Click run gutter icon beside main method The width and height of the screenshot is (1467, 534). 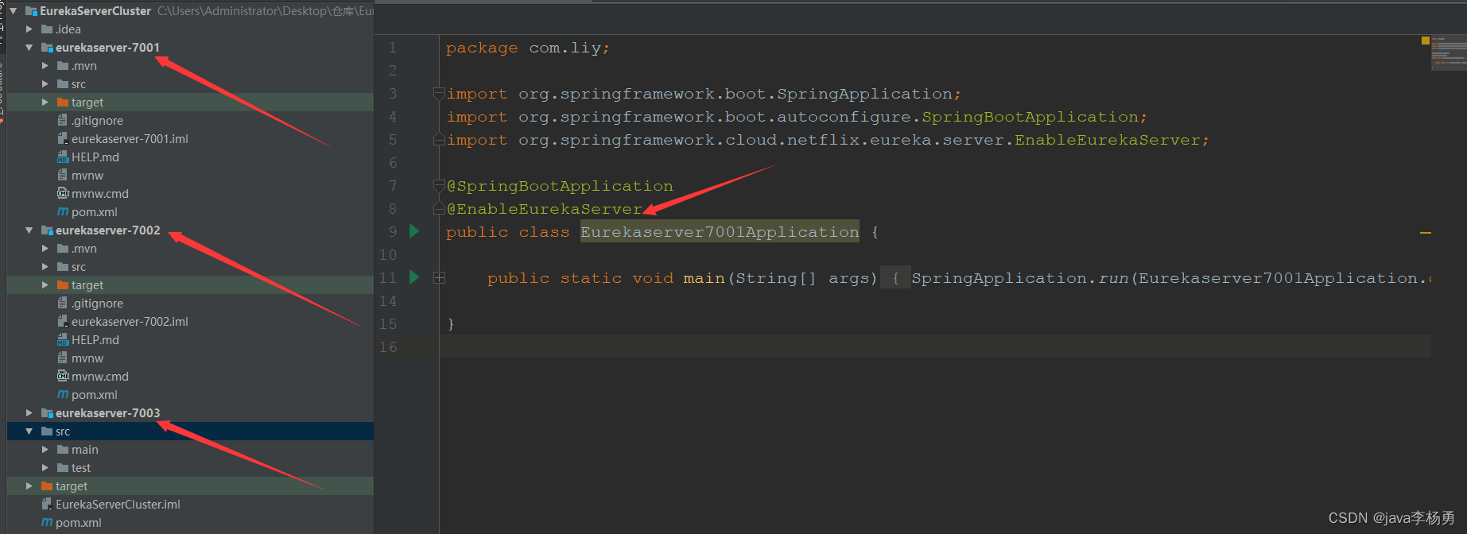pos(414,277)
